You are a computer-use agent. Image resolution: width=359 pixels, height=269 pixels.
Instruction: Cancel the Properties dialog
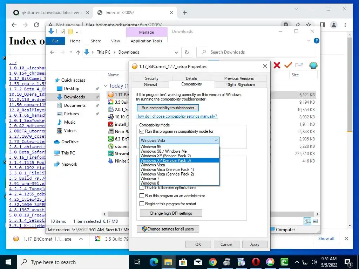point(226,244)
